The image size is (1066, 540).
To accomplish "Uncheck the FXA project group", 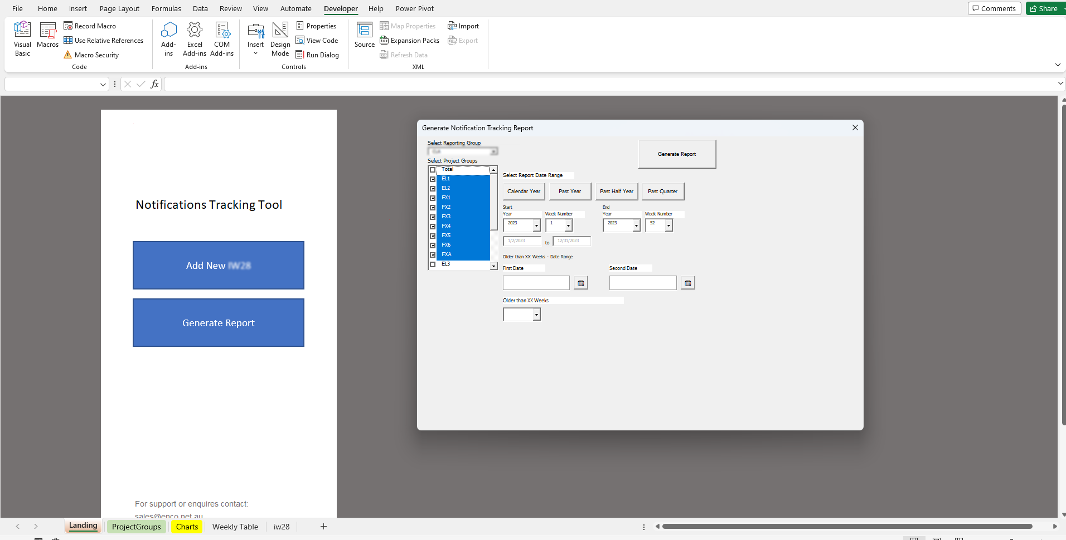I will [433, 255].
